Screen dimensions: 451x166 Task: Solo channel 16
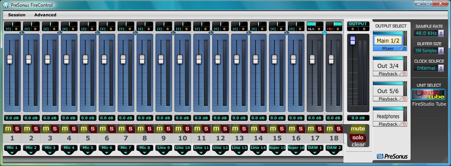[x=300, y=129]
